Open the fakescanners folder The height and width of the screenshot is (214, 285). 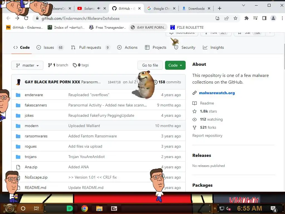(36, 105)
